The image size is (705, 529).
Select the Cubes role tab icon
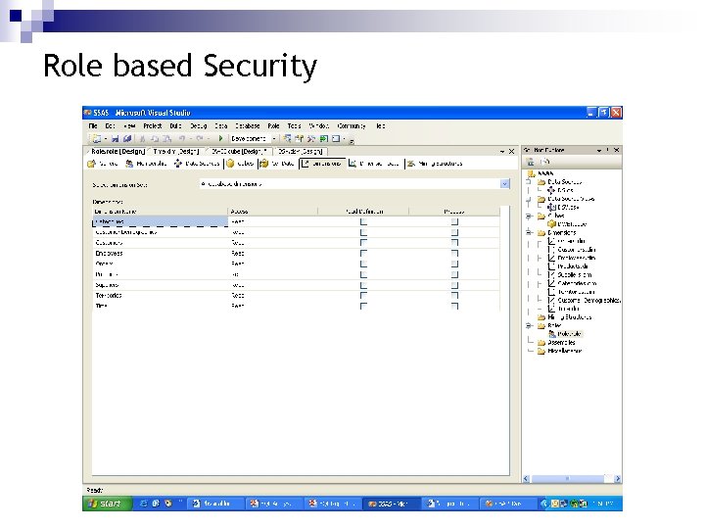pyautogui.click(x=230, y=164)
